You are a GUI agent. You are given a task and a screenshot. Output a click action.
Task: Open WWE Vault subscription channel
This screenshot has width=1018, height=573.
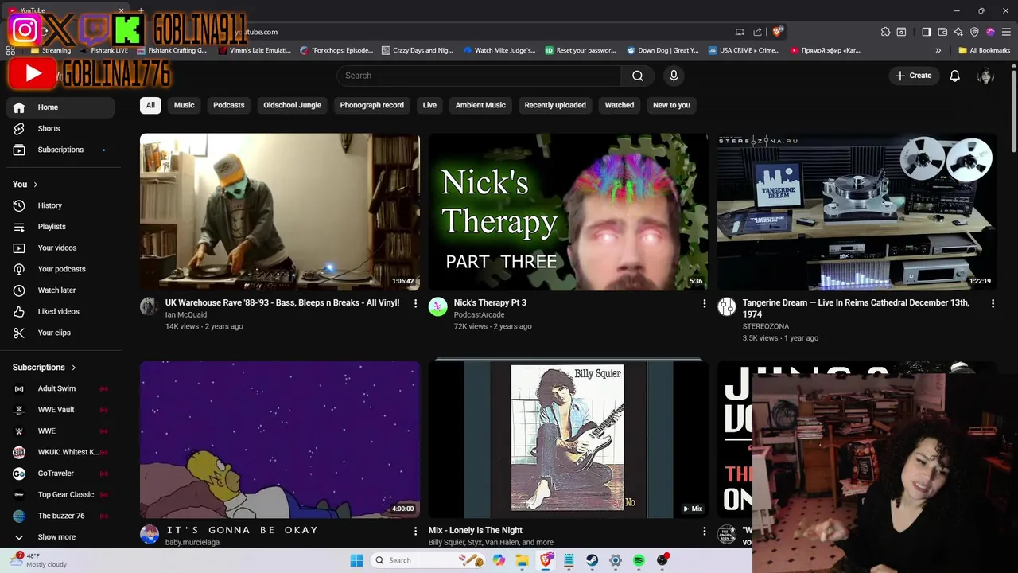point(60,410)
